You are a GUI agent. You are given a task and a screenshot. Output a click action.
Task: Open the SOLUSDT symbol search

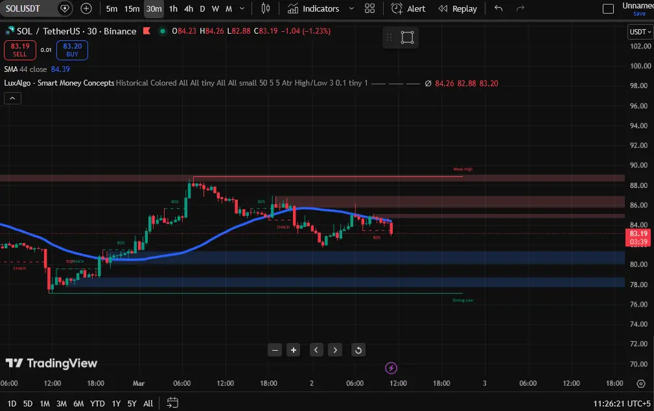(x=23, y=8)
